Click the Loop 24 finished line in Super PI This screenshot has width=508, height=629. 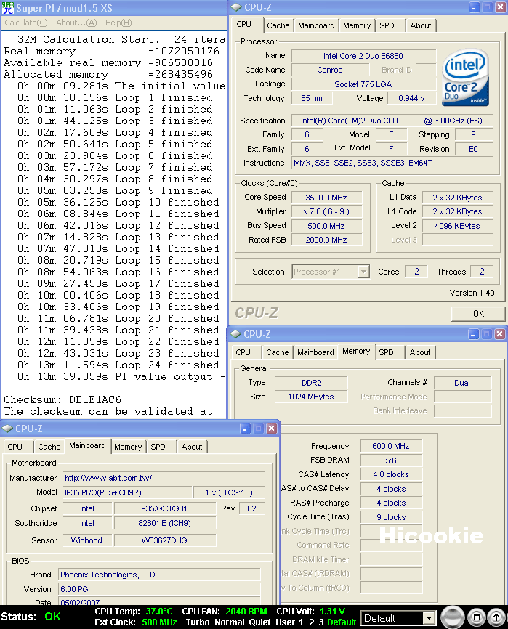(x=118, y=365)
